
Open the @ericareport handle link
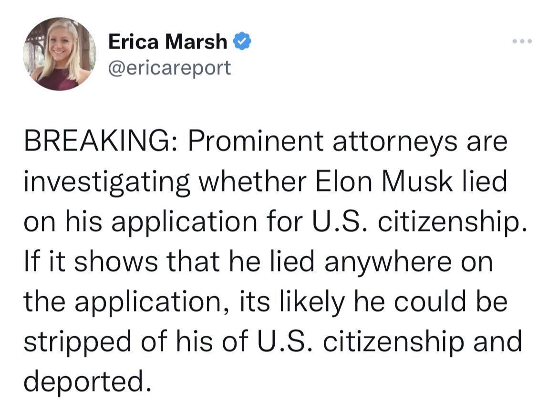170,68
